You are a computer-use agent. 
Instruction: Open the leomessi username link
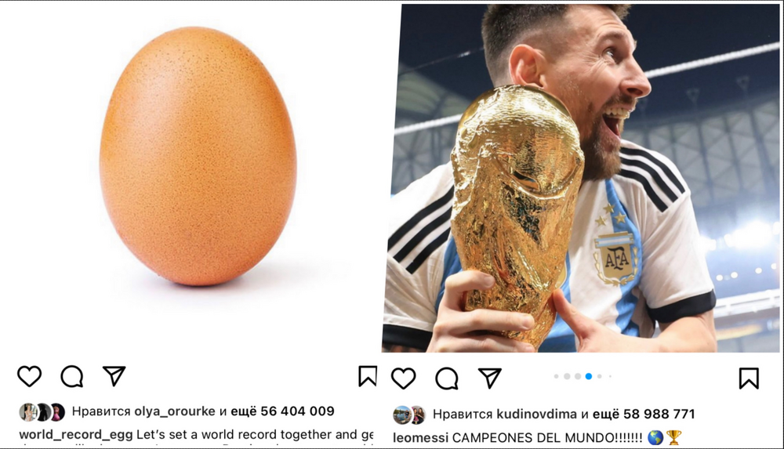tap(420, 438)
